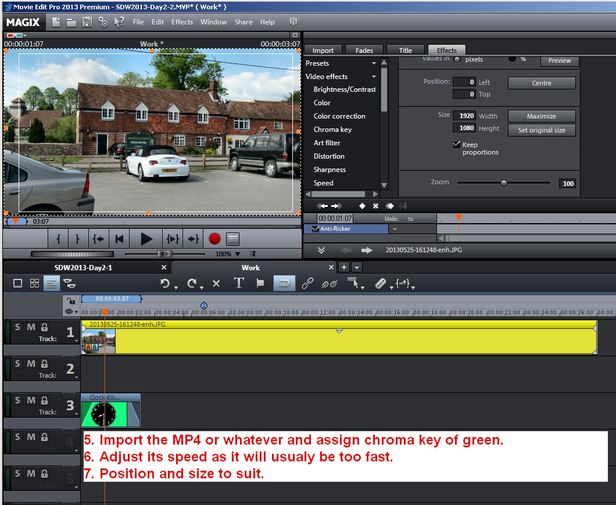
Task: Toggle object snapping magnet icon
Action: click(x=284, y=283)
